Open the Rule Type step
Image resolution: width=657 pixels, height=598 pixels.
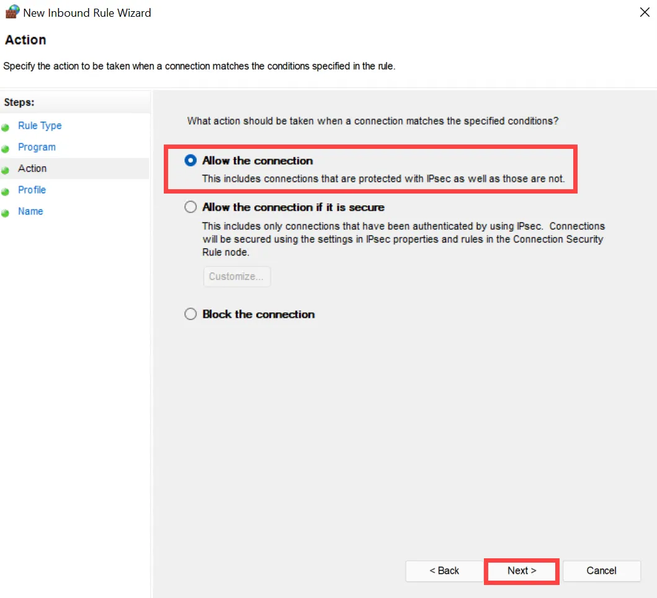[x=40, y=126]
